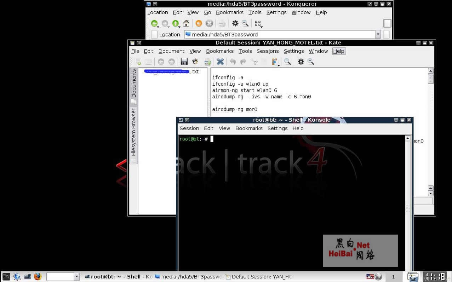This screenshot has width=452, height=282.
Task: Go back in Konqueror using the green arrow
Action: pos(154,23)
